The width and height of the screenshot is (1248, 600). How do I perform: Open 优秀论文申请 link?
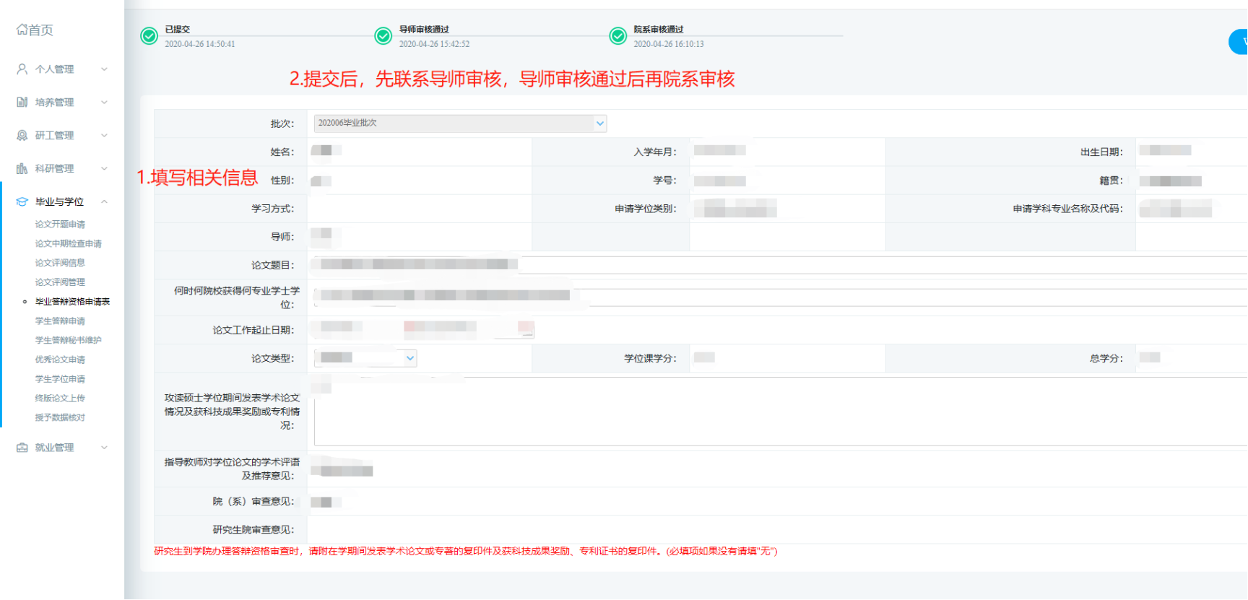point(60,360)
